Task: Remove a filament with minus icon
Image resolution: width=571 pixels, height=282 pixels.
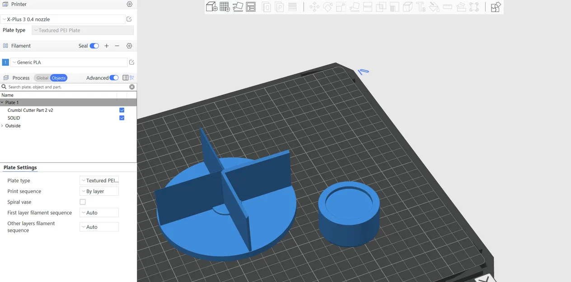Action: tap(117, 46)
